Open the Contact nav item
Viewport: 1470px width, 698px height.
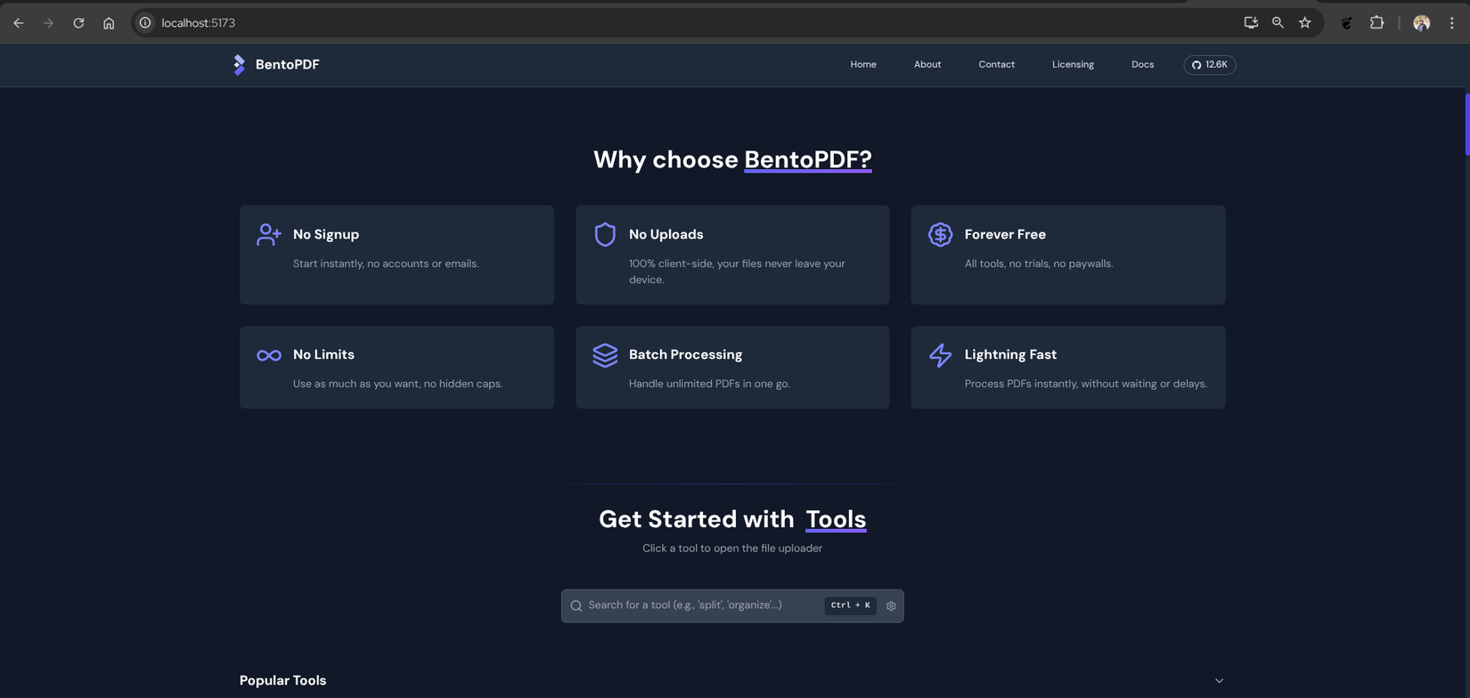(996, 64)
